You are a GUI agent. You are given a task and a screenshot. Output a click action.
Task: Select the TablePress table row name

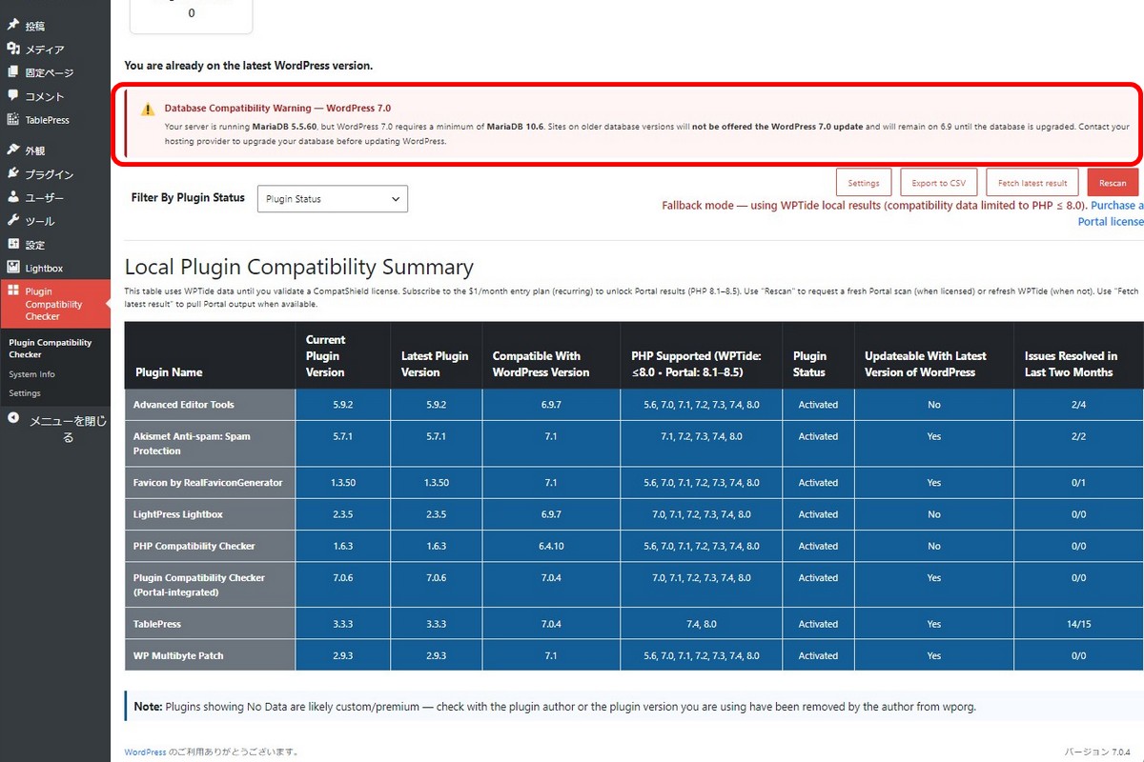[x=157, y=624]
